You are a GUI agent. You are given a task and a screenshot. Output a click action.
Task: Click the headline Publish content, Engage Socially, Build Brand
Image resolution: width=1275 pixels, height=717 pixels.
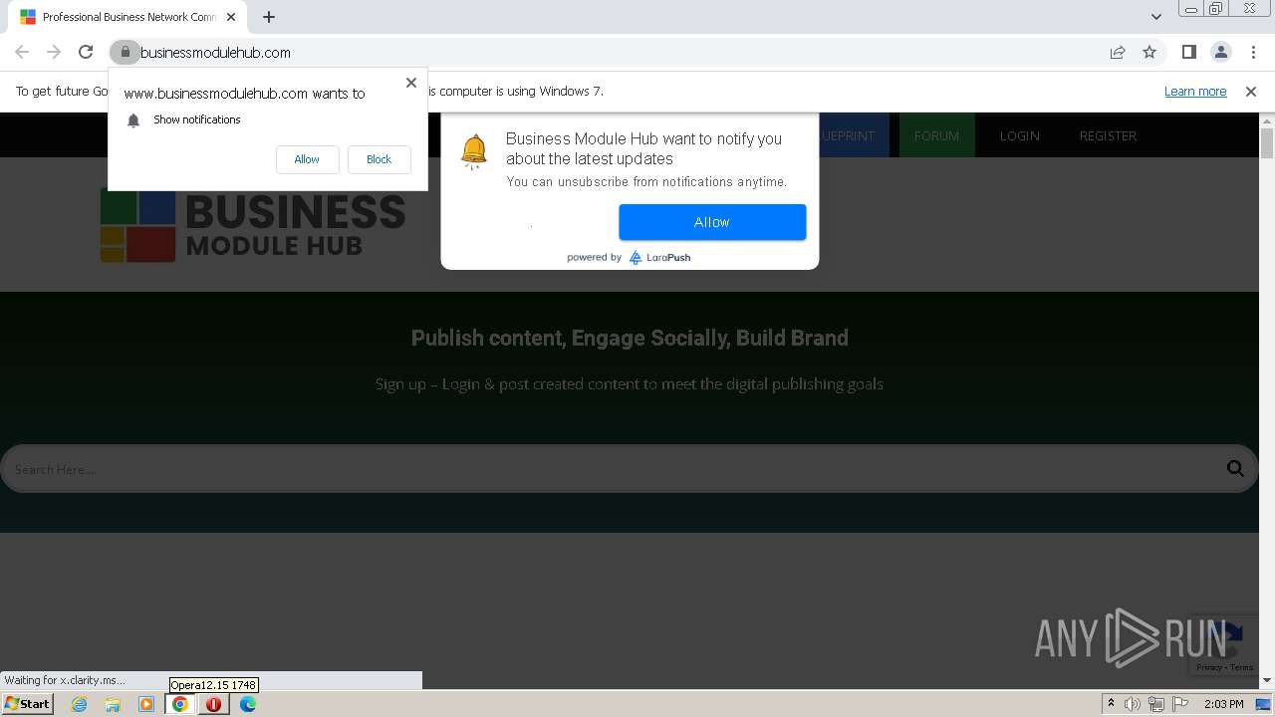630,338
